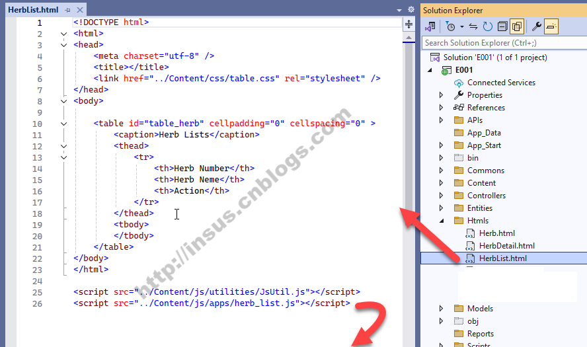Image resolution: width=587 pixels, height=347 pixels.
Task: Click the Htmls folder icon
Action: (459, 221)
